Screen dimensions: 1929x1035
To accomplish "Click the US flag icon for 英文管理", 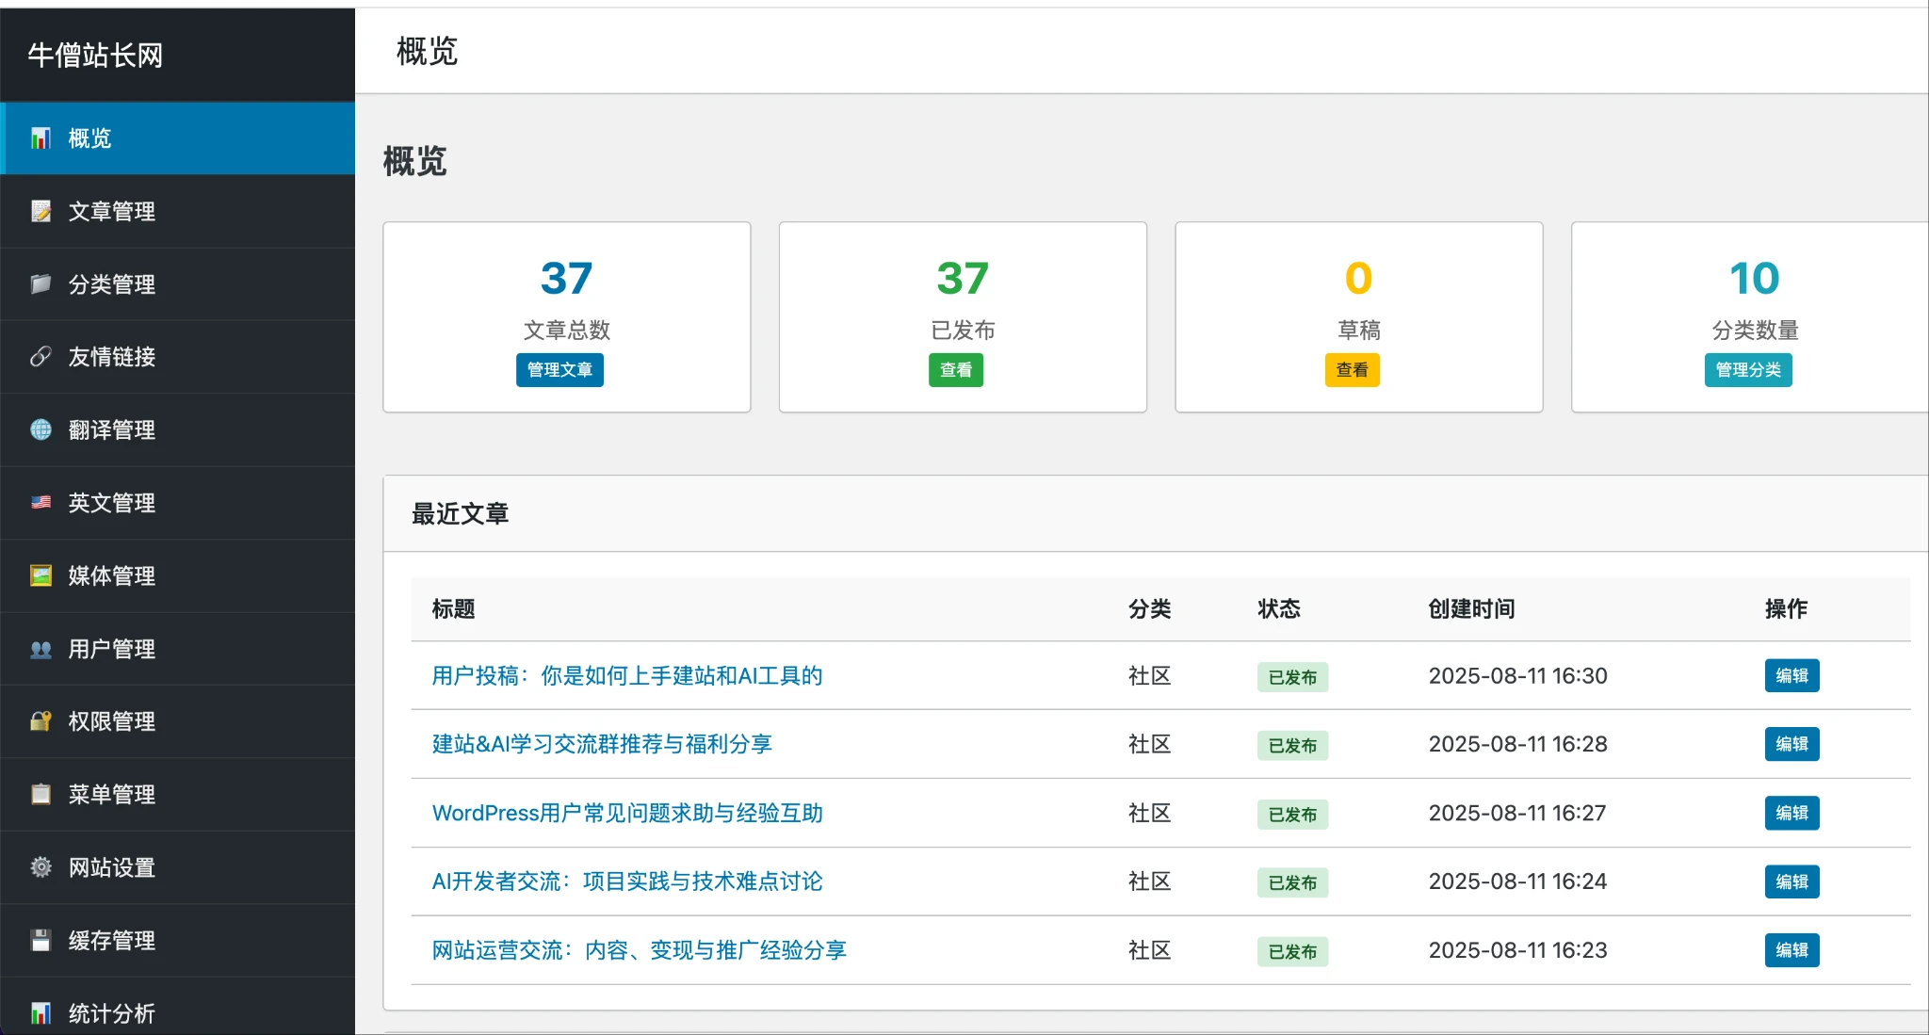I will click(x=41, y=502).
